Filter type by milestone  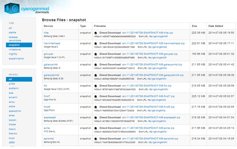(x=15, y=50)
